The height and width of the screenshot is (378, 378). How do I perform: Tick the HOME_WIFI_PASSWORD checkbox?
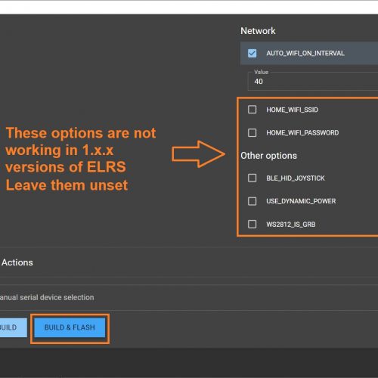click(x=252, y=132)
